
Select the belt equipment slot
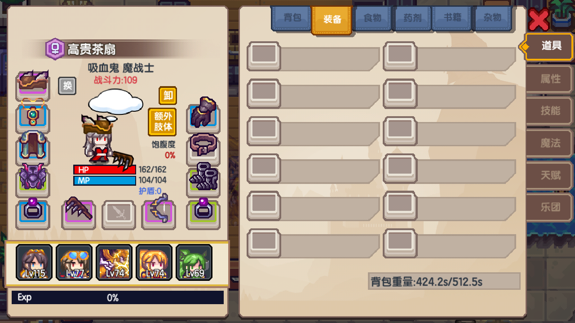pyautogui.click(x=203, y=147)
